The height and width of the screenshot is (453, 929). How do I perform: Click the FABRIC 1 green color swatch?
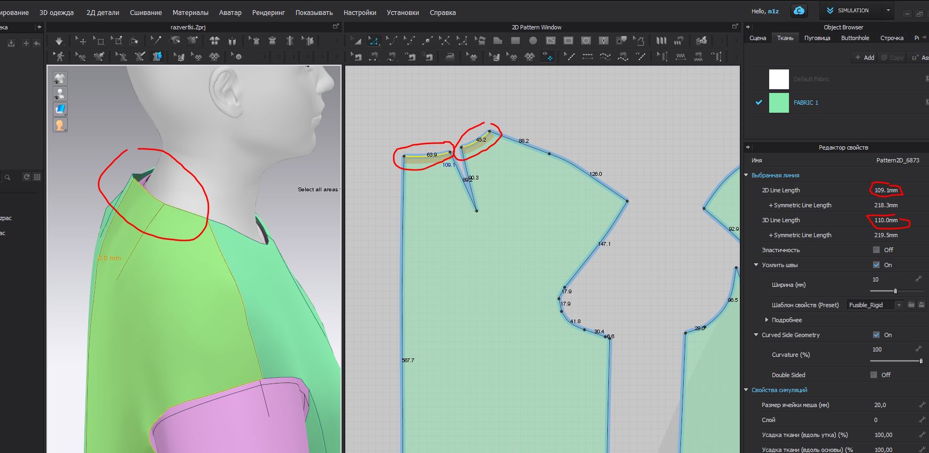[x=779, y=103]
